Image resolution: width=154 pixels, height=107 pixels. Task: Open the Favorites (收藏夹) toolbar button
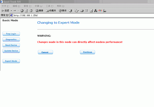[x=51, y=11]
